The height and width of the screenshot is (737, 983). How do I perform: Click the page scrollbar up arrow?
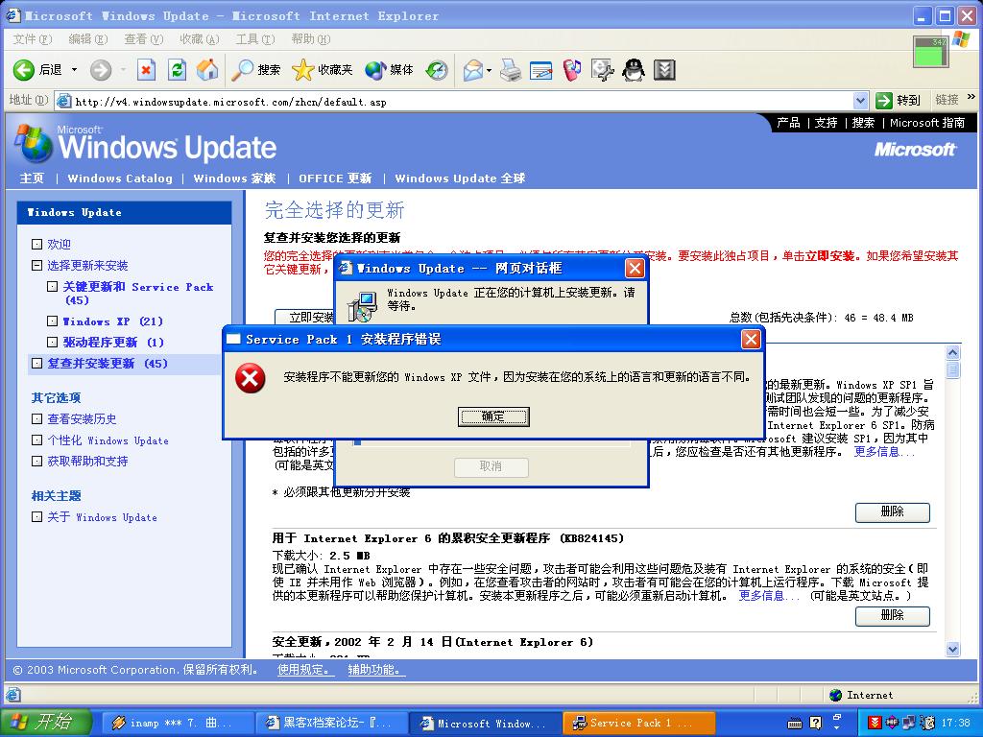tap(953, 353)
